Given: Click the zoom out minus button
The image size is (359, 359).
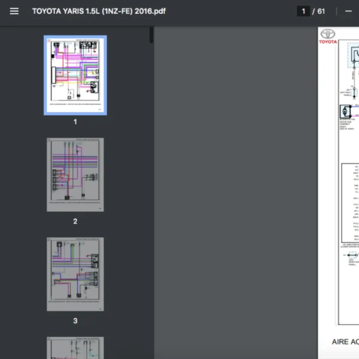Looking at the screenshot, I should coord(348,11).
